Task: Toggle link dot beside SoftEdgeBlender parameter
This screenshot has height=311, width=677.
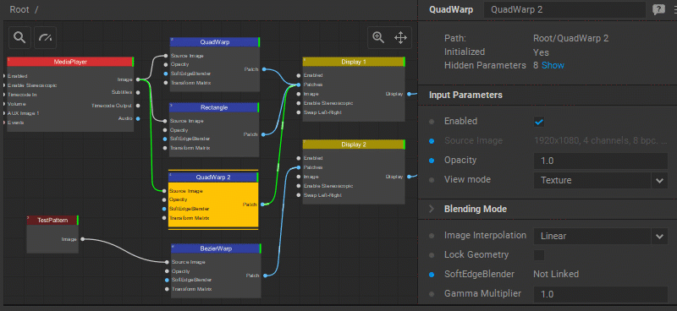Action: coord(432,275)
